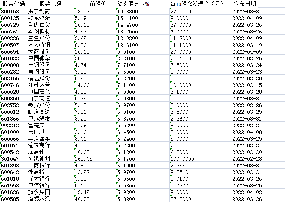
Task: Click stock name 南钢股份
Action: pyautogui.click(x=39, y=72)
